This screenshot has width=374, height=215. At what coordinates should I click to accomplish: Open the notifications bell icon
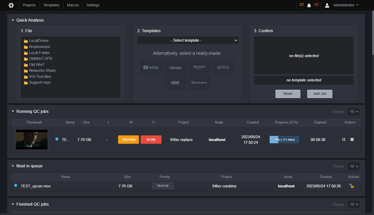(x=309, y=5)
